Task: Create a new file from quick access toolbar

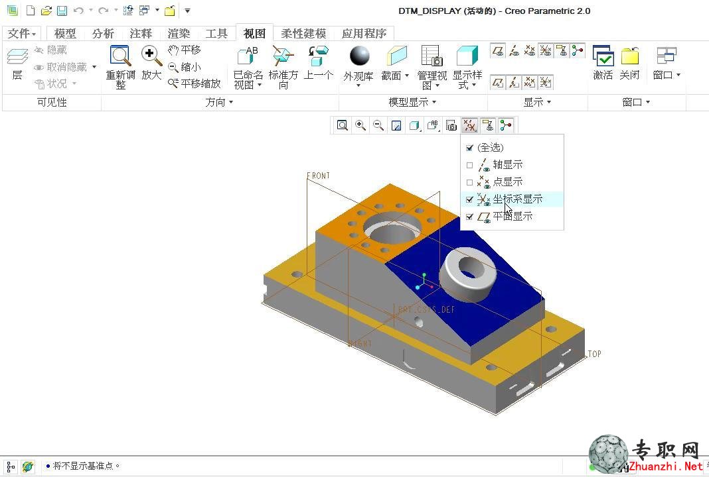Action: (31, 11)
